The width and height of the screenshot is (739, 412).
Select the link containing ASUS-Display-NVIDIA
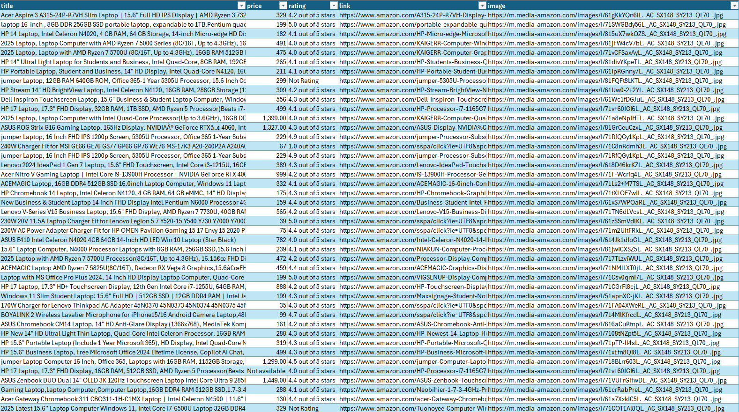[x=413, y=127]
